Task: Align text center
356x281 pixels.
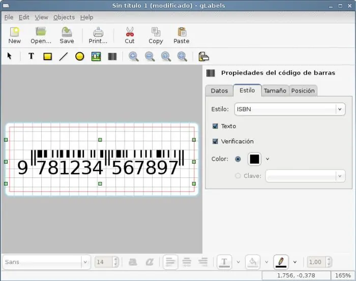Action: click(x=187, y=262)
